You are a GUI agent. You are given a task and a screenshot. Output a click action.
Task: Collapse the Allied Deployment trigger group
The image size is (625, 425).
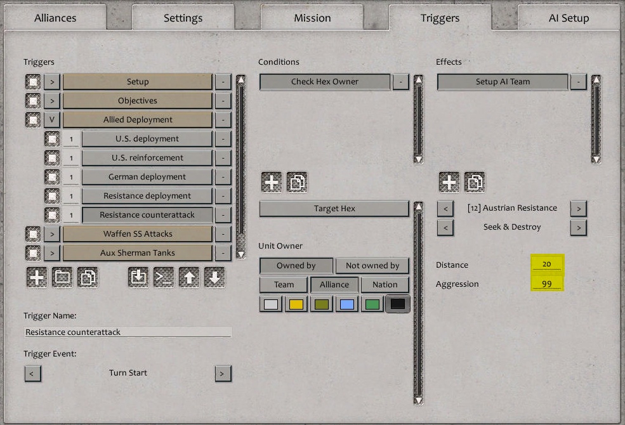tap(51, 119)
